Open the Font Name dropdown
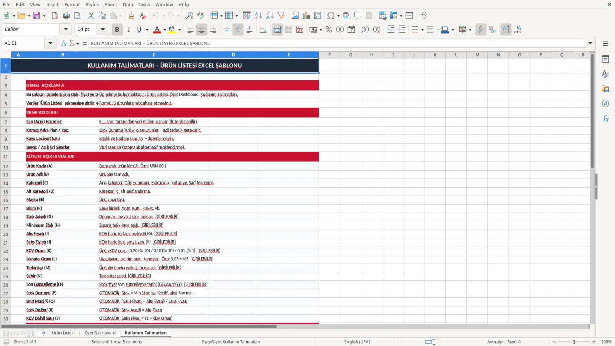The height and width of the screenshot is (346, 615). [65, 30]
